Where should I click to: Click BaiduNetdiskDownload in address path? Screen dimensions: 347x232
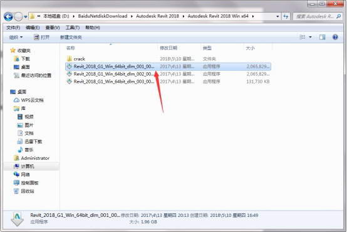pyautogui.click(x=103, y=16)
